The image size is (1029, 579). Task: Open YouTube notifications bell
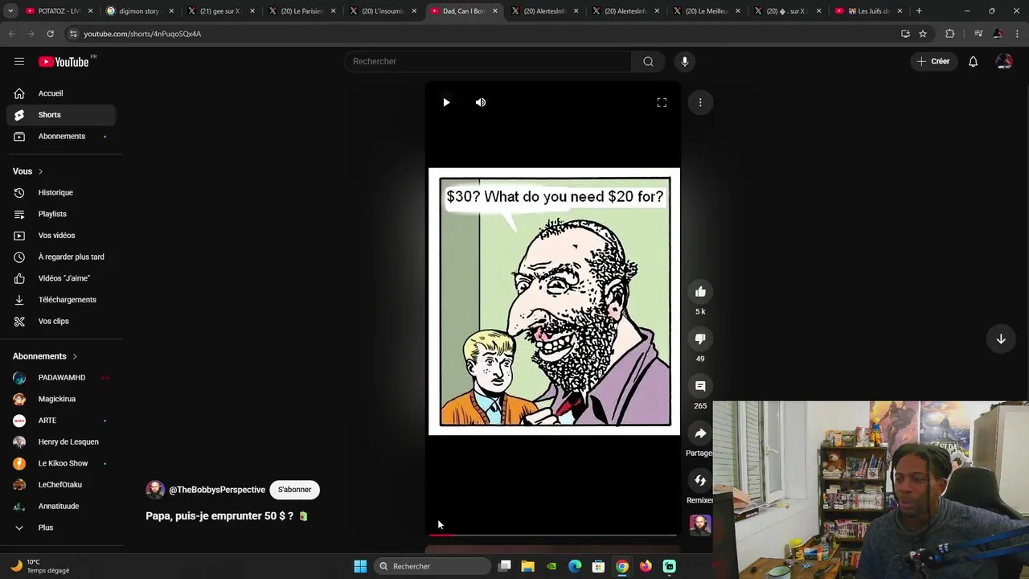point(973,61)
